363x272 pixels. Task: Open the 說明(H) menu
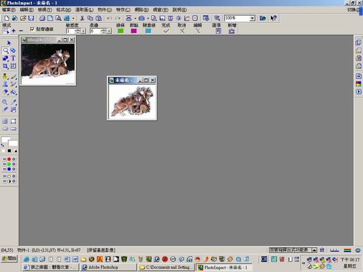(x=180, y=10)
